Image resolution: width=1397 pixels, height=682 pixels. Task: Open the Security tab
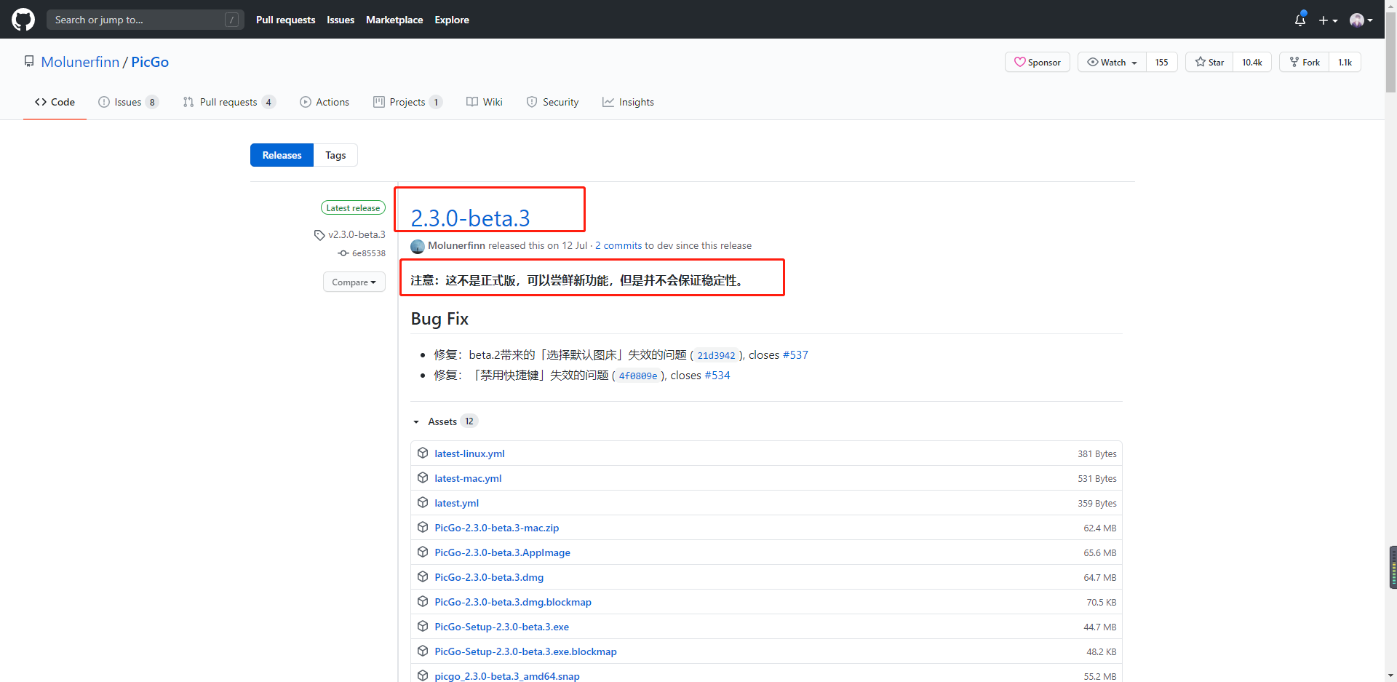(x=553, y=102)
